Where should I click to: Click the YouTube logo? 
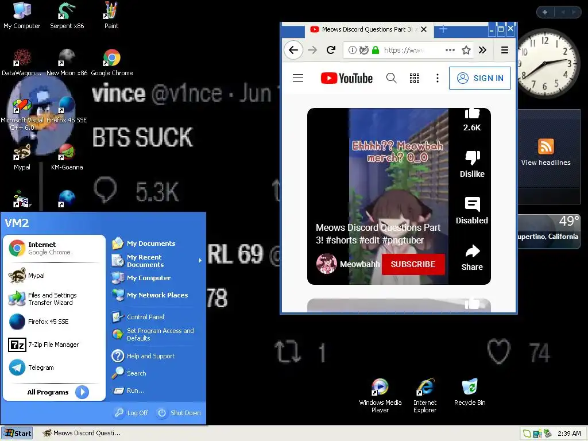point(346,78)
